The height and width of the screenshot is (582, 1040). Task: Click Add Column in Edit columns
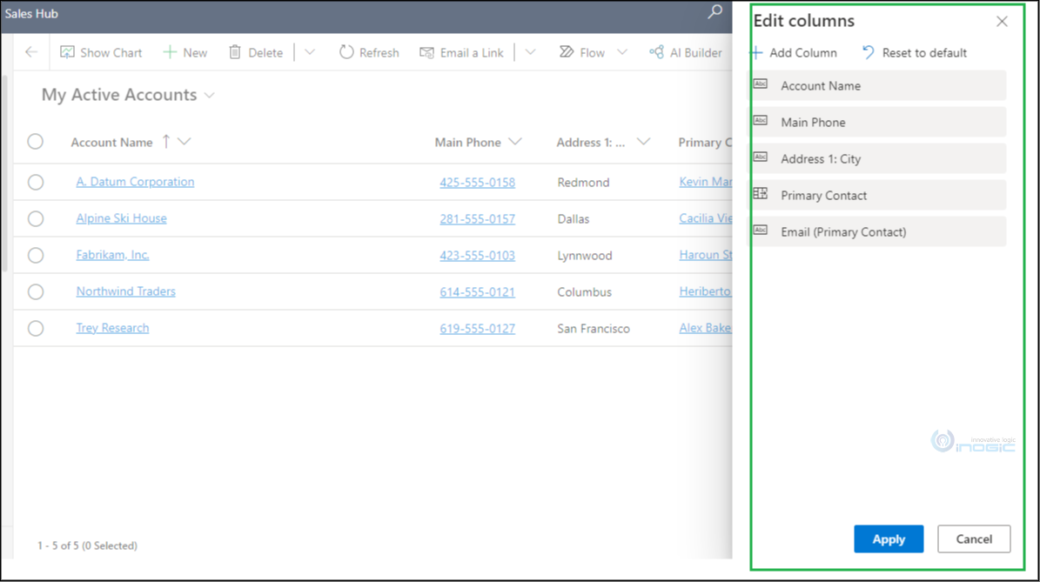click(x=794, y=52)
